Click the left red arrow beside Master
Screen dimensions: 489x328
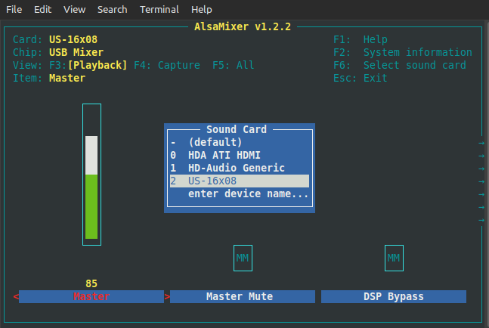pyautogui.click(x=16, y=296)
